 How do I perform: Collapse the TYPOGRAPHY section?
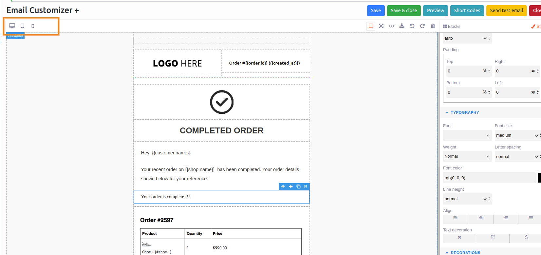[x=462, y=112]
